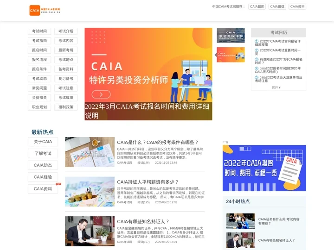This screenshot has width=334, height=250.
Task: Open 常见问题 category
Action: 39,88
